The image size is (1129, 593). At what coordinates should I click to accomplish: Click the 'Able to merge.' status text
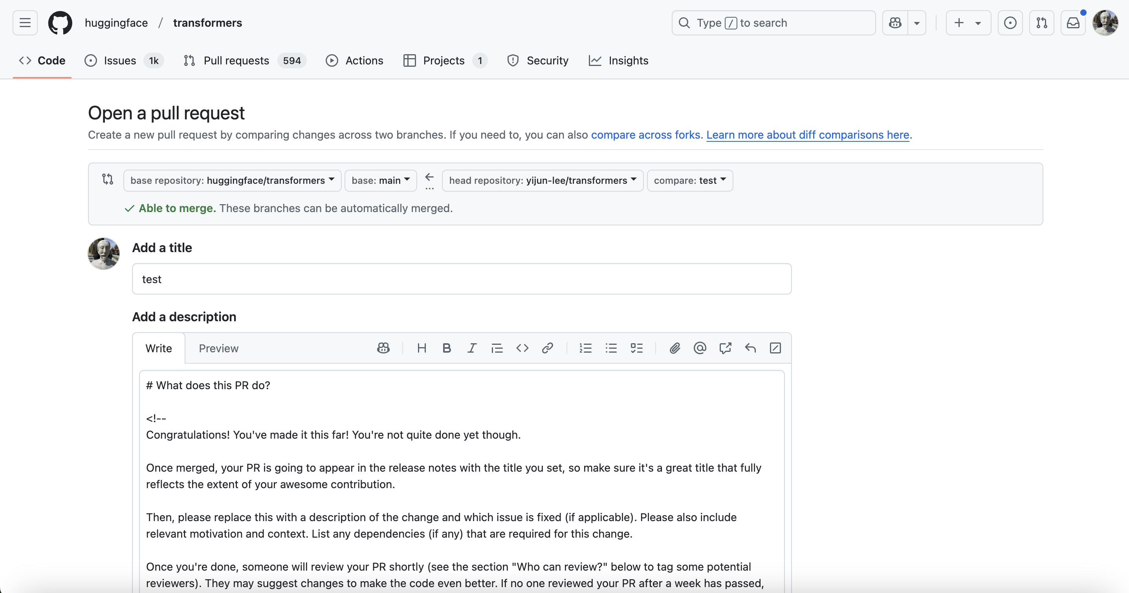(177, 208)
